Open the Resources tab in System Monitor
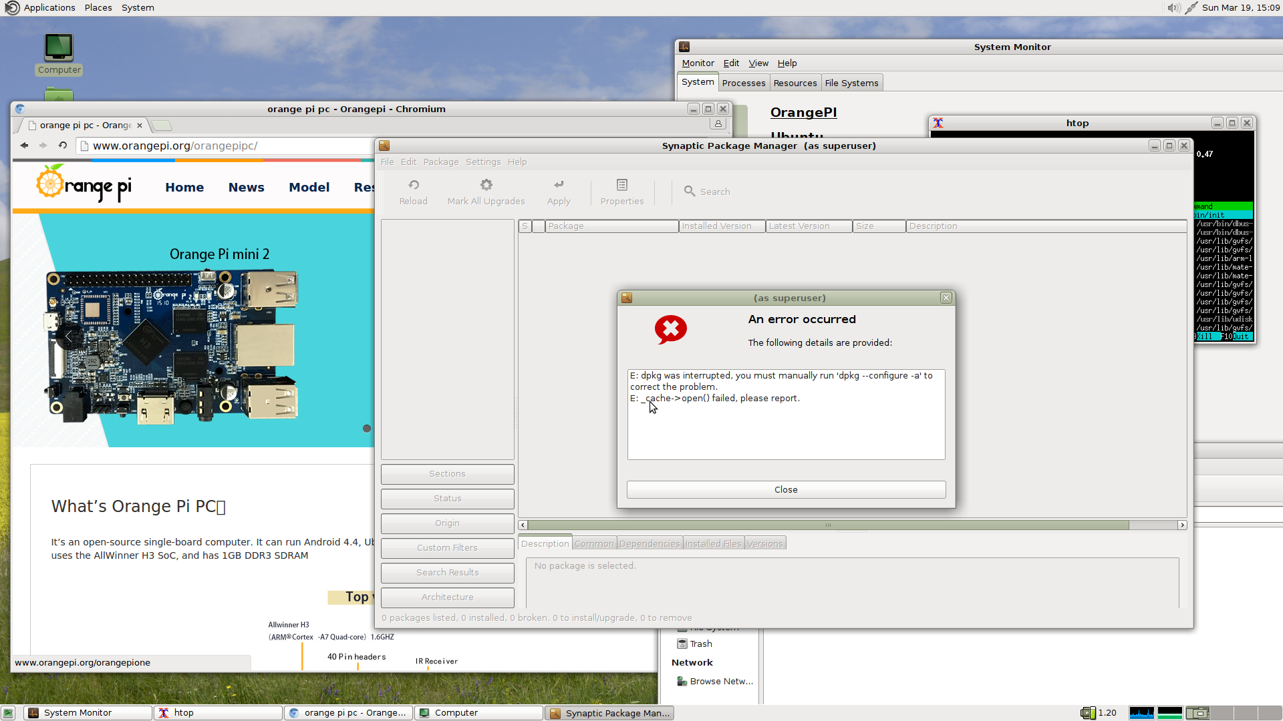The height and width of the screenshot is (721, 1283). click(795, 83)
